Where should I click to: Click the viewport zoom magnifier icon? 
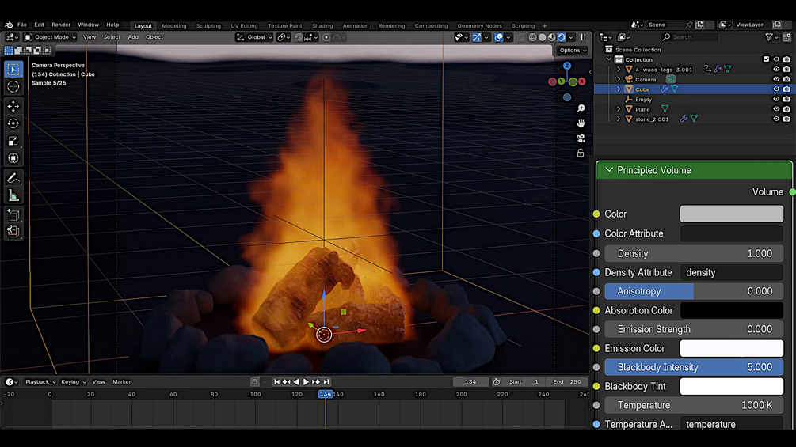click(x=581, y=108)
